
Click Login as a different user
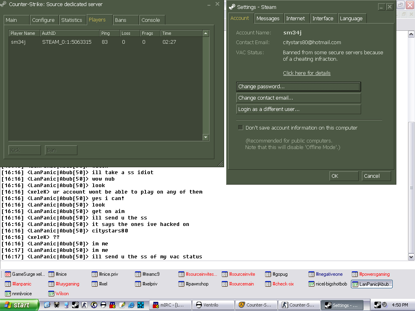click(x=299, y=109)
